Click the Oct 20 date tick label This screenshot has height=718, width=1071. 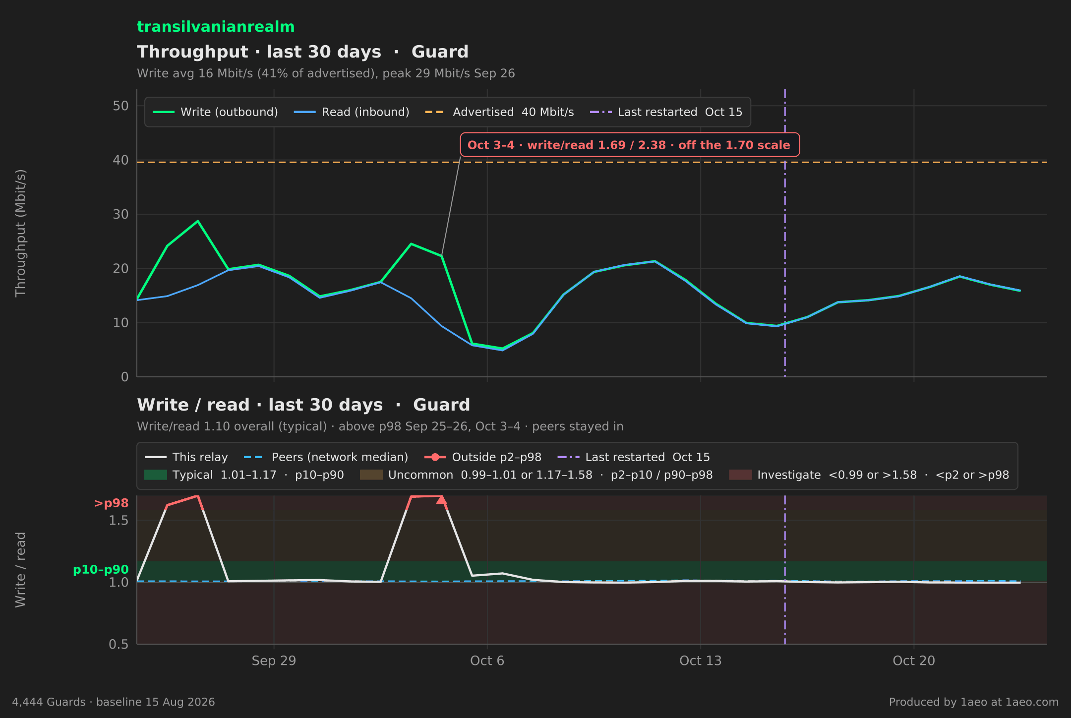[914, 661]
